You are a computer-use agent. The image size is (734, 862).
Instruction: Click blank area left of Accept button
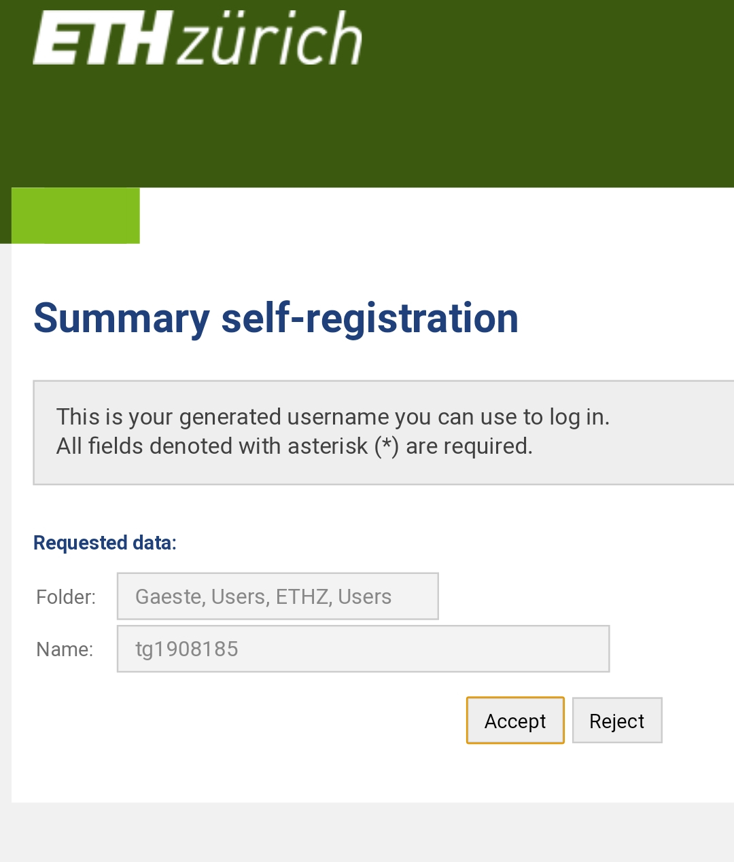[x=245, y=721]
